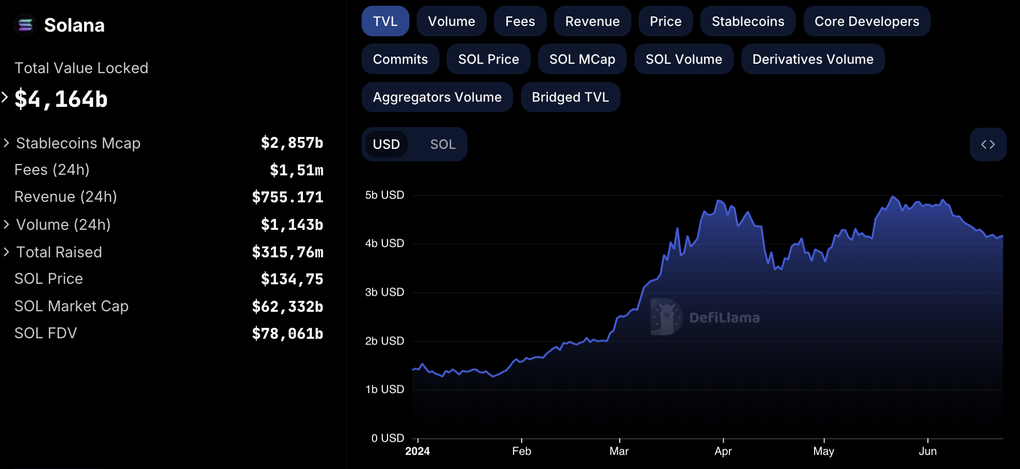This screenshot has width=1020, height=469.
Task: Click the $315,76m total raised value
Action: (287, 252)
